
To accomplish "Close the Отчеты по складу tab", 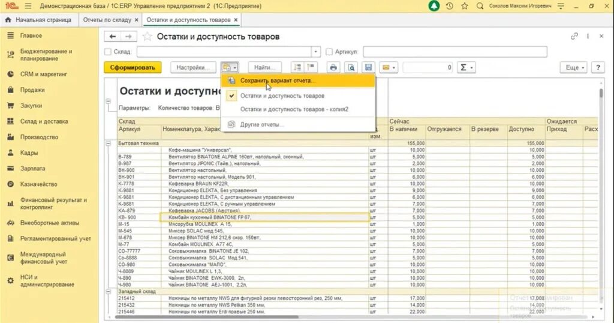I will coord(136,20).
